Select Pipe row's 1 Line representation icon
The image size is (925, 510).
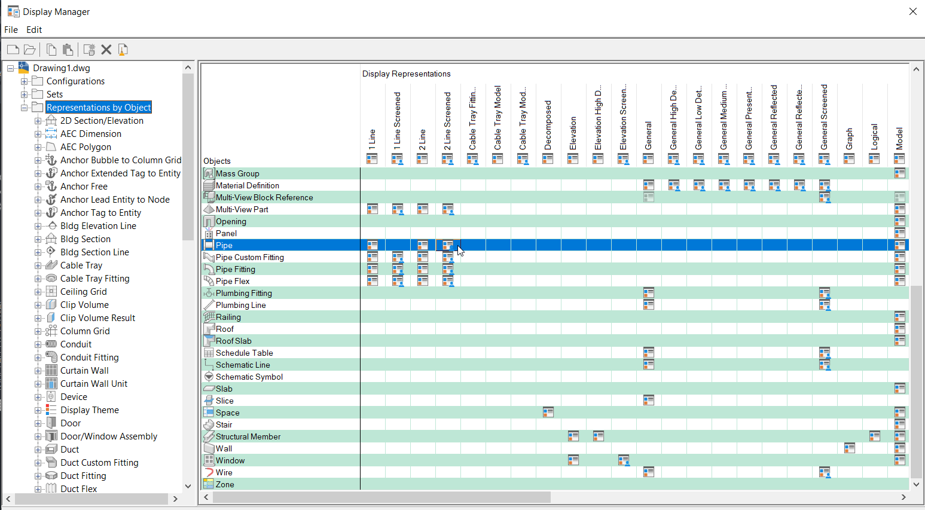[x=373, y=245]
